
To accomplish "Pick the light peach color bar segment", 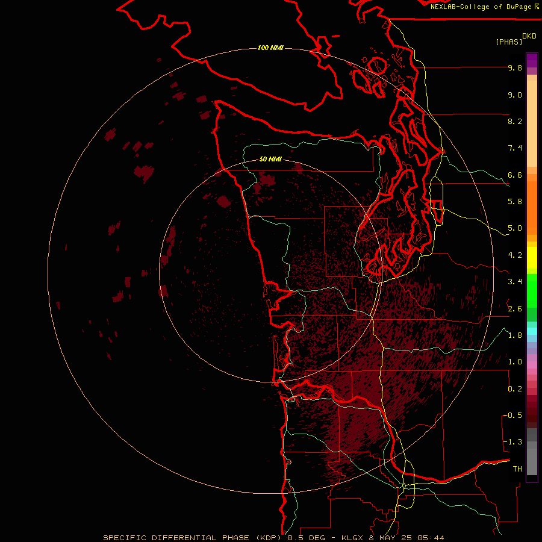I will (532, 123).
